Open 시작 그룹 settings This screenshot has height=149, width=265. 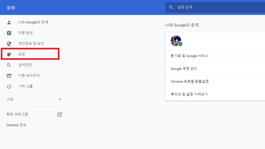(26, 86)
